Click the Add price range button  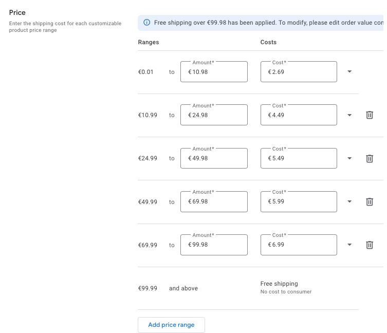pos(171,325)
